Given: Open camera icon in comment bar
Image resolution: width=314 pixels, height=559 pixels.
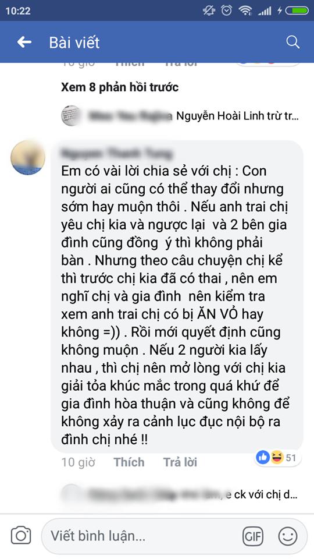Looking at the screenshot, I should click(21, 535).
